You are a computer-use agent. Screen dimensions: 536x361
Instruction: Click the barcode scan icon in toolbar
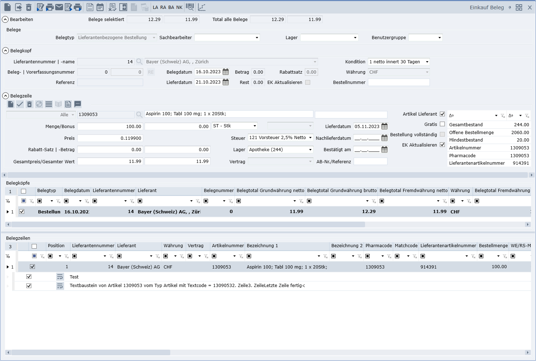pos(190,7)
